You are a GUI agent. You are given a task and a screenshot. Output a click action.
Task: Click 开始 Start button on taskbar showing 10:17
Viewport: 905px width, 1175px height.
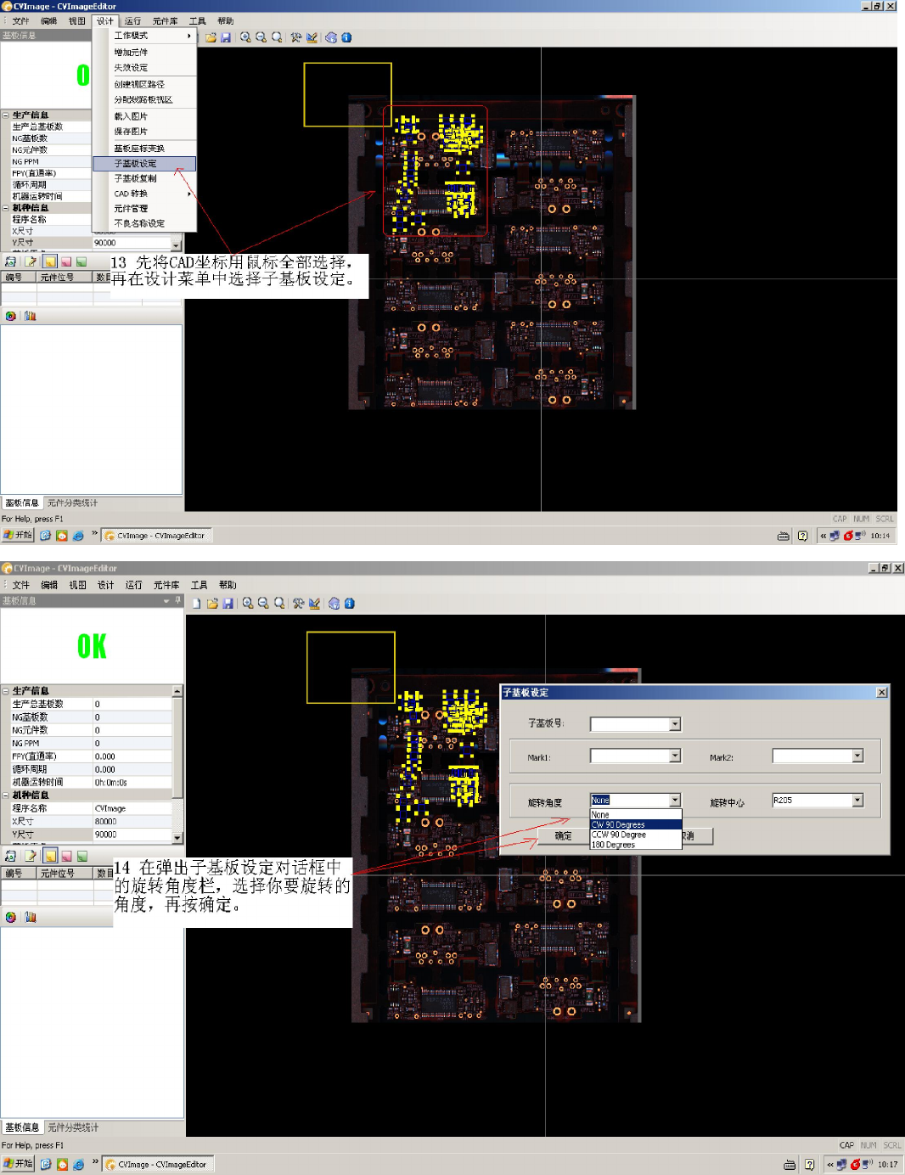pos(18,1164)
